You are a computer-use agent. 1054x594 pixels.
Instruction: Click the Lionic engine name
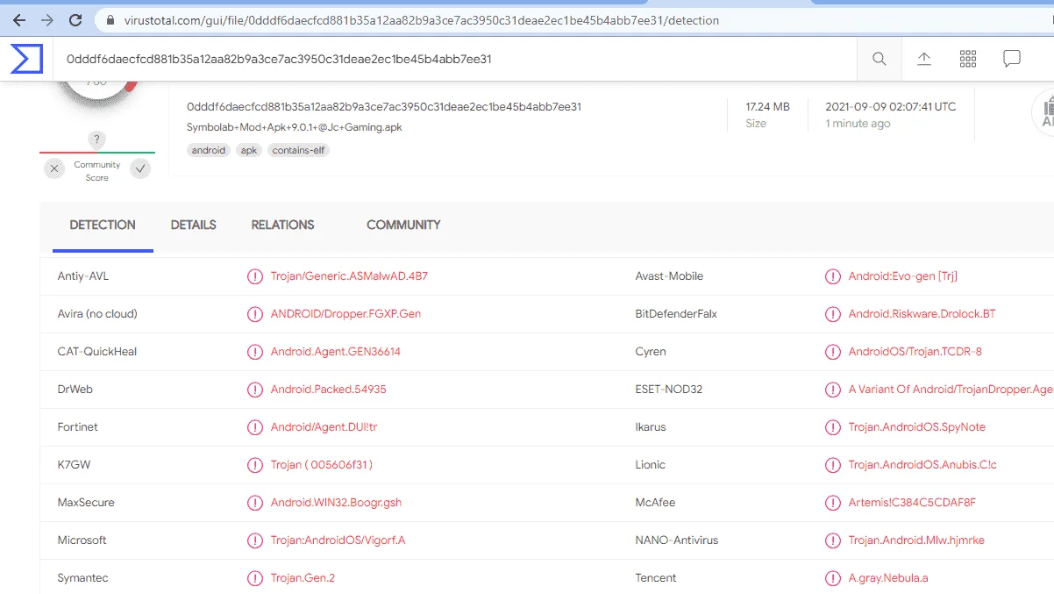point(651,465)
